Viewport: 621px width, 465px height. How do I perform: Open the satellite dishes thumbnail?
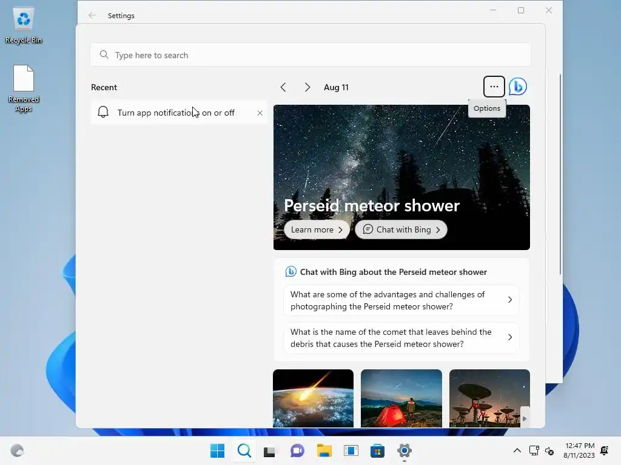[489, 398]
